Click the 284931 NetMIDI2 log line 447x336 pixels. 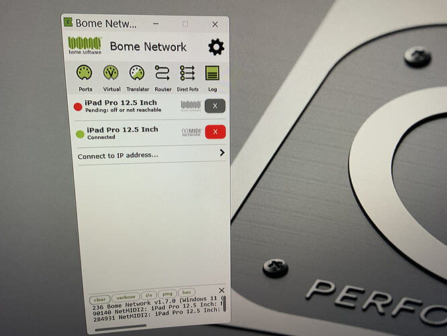[x=157, y=315]
